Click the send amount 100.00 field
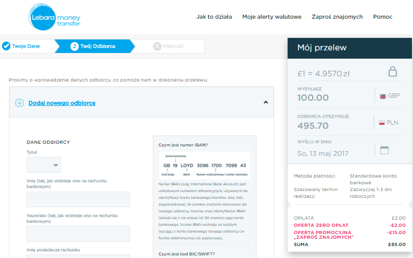 313,98
